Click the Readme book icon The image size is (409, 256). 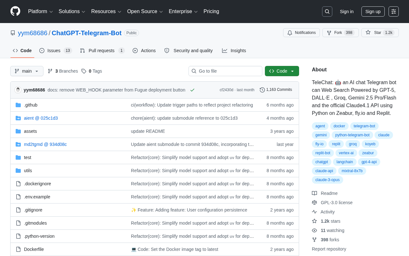click(x=314, y=193)
